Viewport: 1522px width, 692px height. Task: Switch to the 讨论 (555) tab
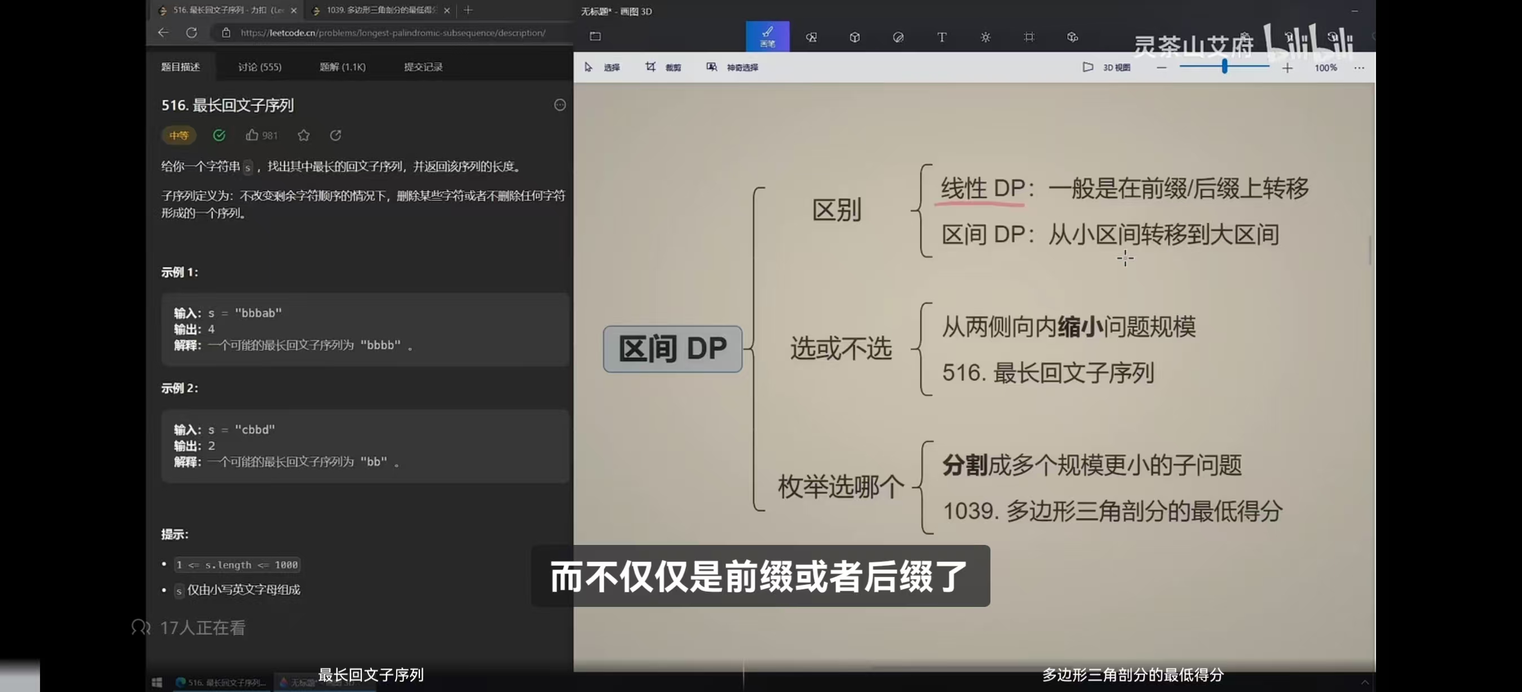(259, 66)
